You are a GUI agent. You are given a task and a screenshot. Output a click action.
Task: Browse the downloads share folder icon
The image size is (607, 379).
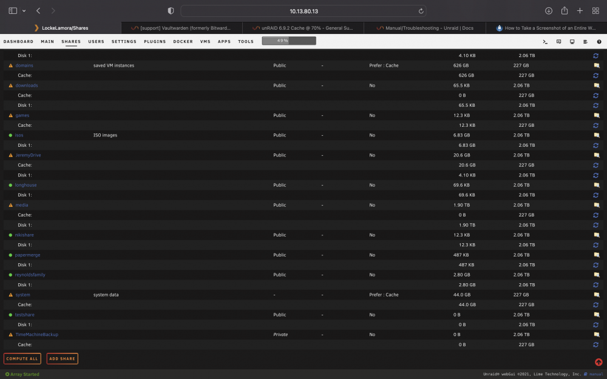(x=597, y=86)
